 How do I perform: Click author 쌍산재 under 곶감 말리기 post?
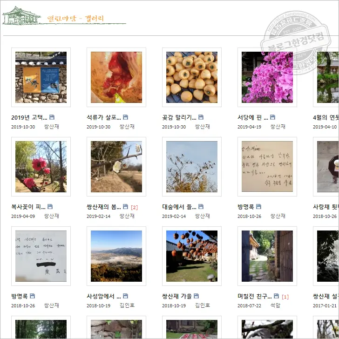203,127
